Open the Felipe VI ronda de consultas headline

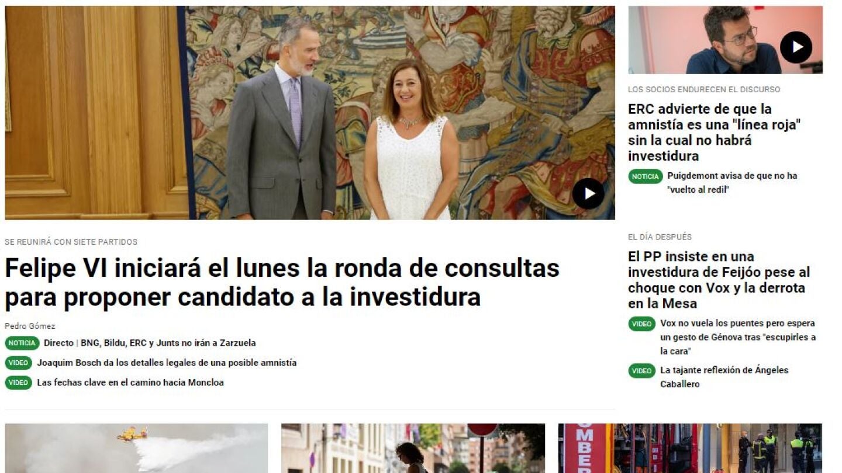click(x=282, y=283)
